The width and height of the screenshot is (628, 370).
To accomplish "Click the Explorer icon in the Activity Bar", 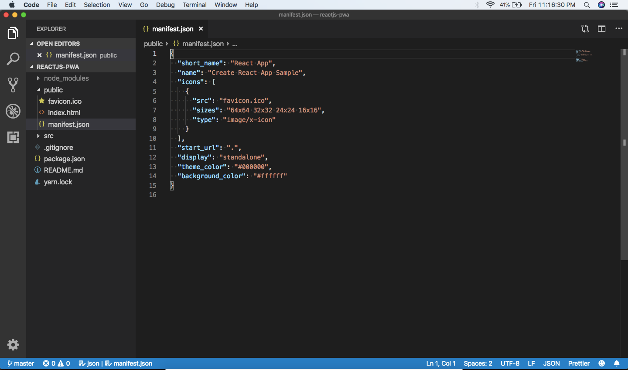I will pos(13,33).
